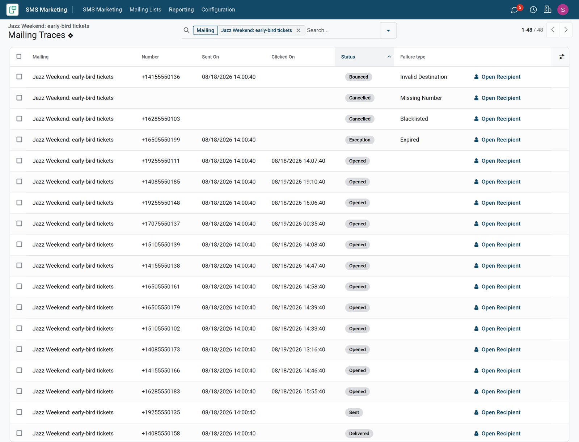The width and height of the screenshot is (579, 442).
Task: Select the row with number +14155550136
Action: tap(19, 77)
